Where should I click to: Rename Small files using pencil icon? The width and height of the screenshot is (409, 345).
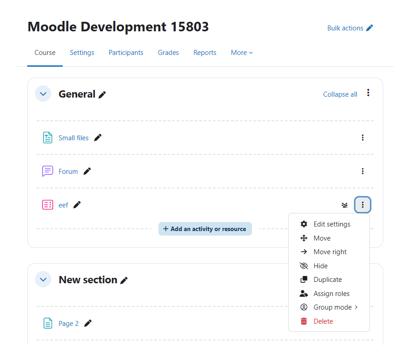click(x=98, y=138)
